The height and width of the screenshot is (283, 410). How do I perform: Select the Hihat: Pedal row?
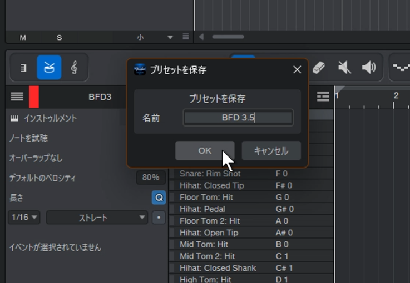251,209
